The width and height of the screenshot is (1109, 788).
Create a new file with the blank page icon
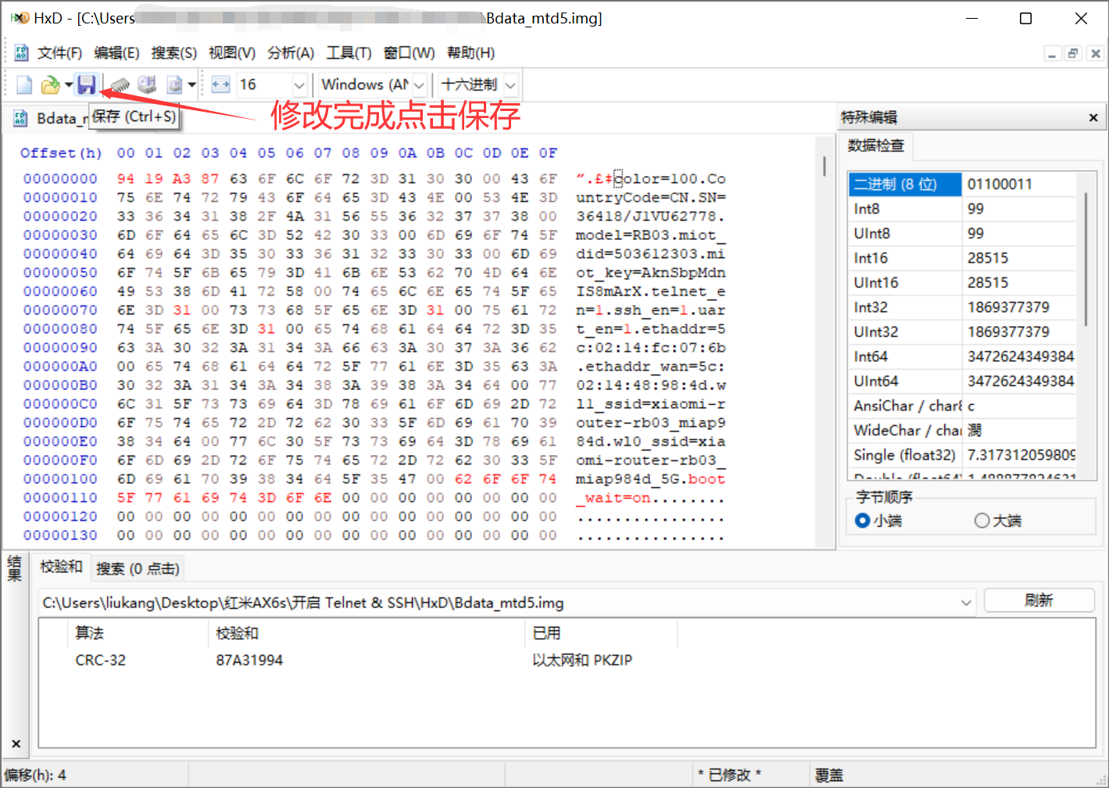click(24, 84)
